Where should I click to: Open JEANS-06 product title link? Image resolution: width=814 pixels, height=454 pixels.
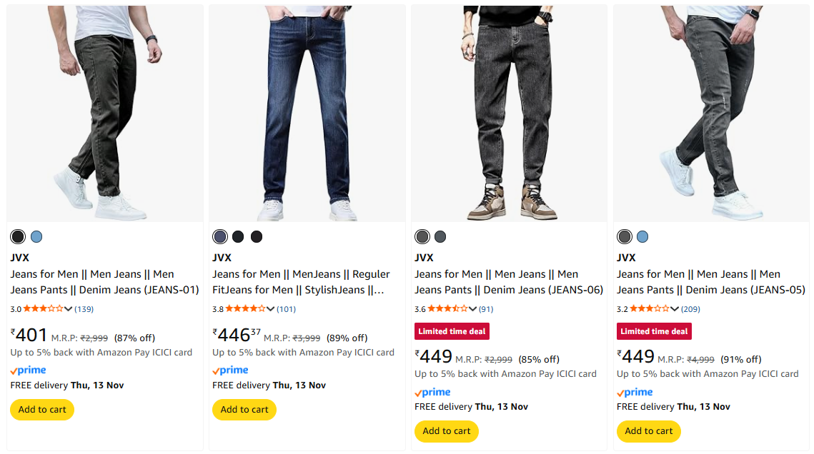coord(509,282)
